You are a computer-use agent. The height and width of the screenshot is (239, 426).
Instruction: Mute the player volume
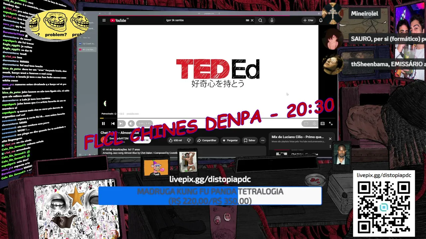tap(131, 123)
